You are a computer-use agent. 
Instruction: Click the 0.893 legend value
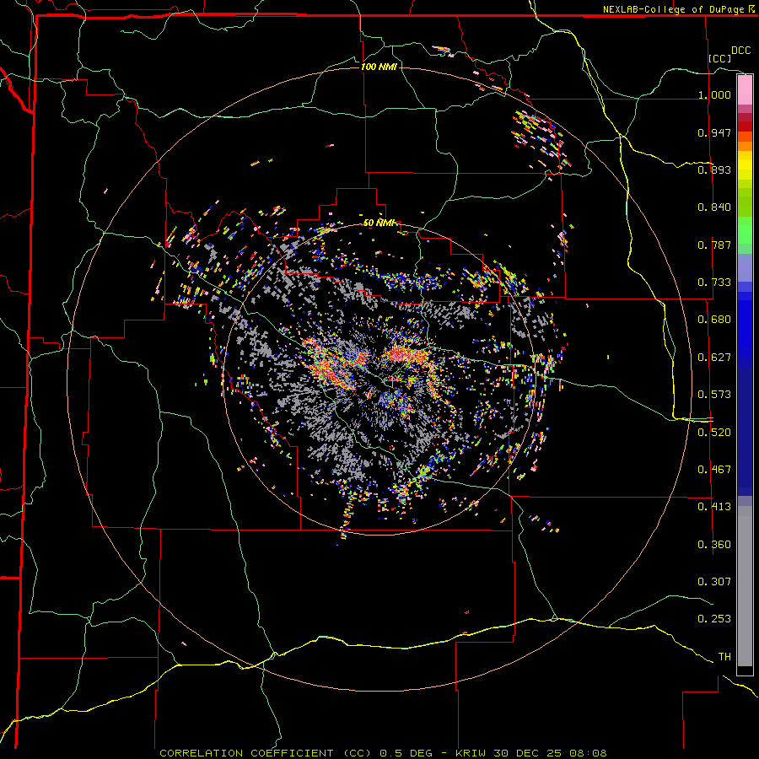tap(714, 170)
